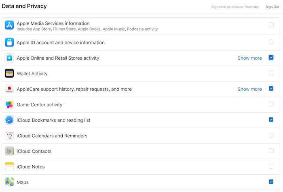Click the Apple Store shopping bag icon
Viewport: 283px width, 192px height.
[9, 58]
